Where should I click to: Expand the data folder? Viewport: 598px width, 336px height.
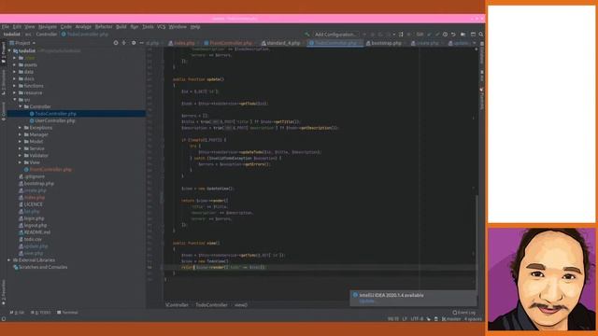point(15,72)
